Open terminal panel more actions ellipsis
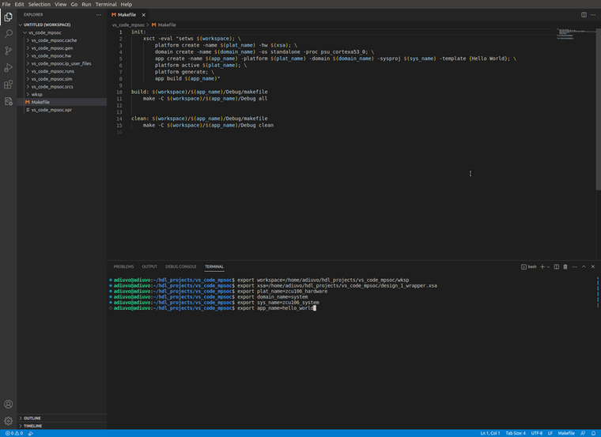Screen dimensions: 601x437 [x=574, y=266]
